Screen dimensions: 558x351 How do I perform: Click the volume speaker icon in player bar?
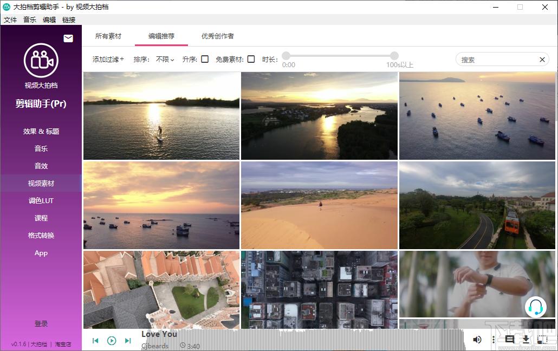477,339
